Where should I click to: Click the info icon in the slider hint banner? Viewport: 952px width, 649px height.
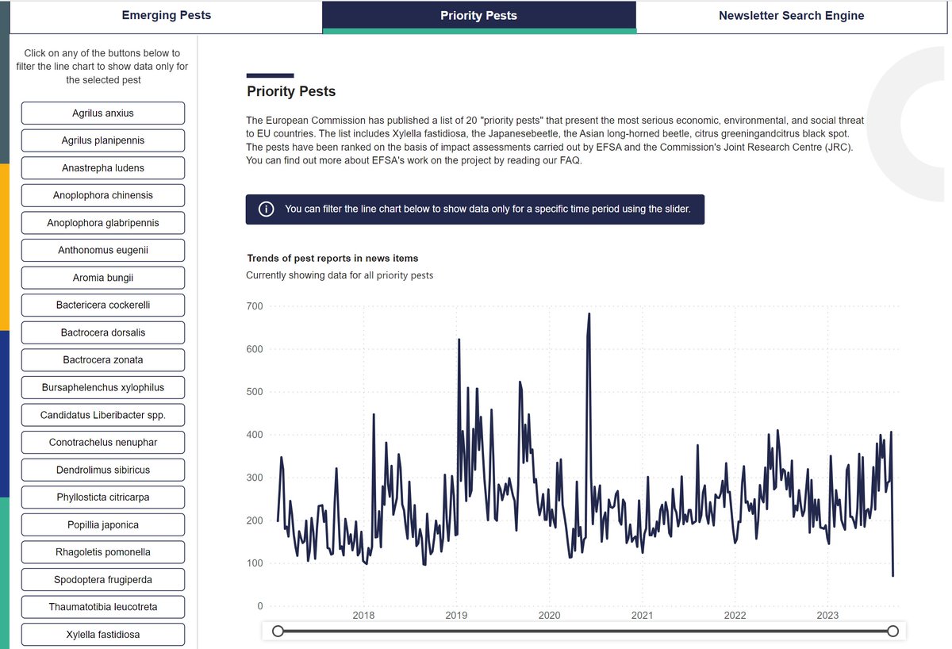point(267,209)
